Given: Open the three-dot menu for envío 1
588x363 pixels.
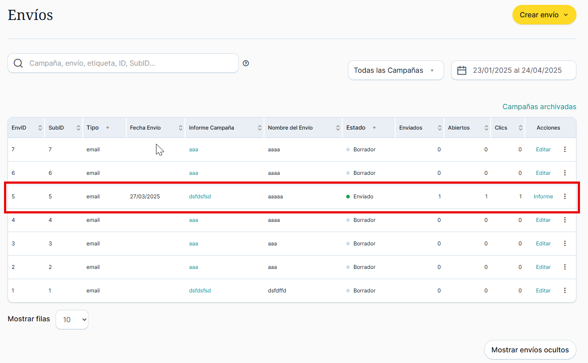Looking at the screenshot, I should click(565, 291).
